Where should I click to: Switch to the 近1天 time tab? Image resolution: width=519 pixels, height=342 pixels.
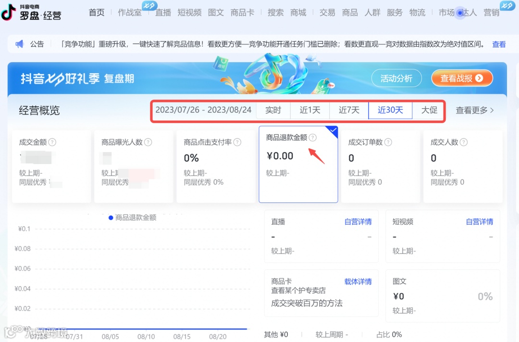click(310, 110)
